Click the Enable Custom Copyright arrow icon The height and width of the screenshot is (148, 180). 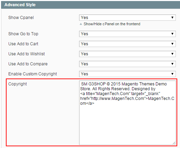172,74
